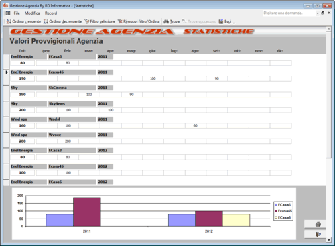Click the ECasa3 legend swatch
The width and height of the screenshot is (335, 246).
click(x=276, y=205)
